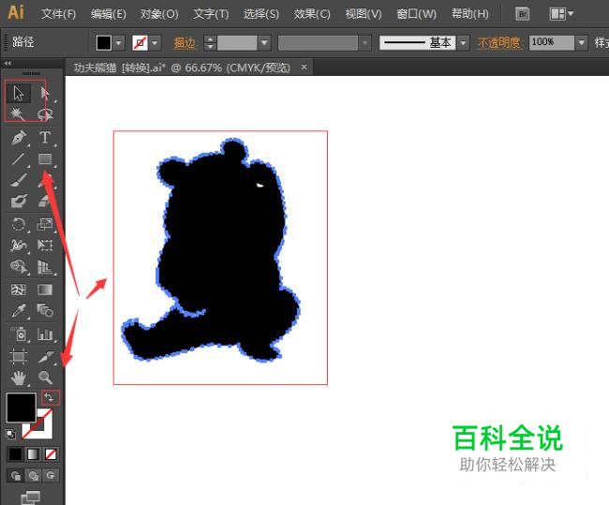Screen dimensions: 609x505
Task: Select the Rectangle tool
Action: pyautogui.click(x=45, y=158)
